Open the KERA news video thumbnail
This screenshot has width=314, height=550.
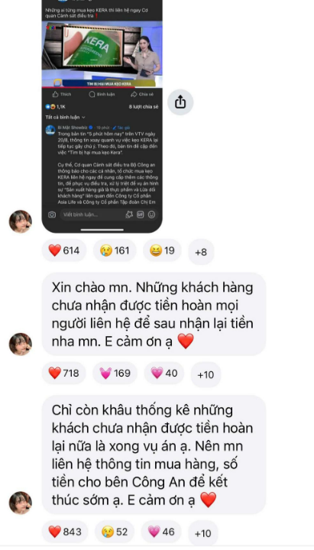[102, 54]
